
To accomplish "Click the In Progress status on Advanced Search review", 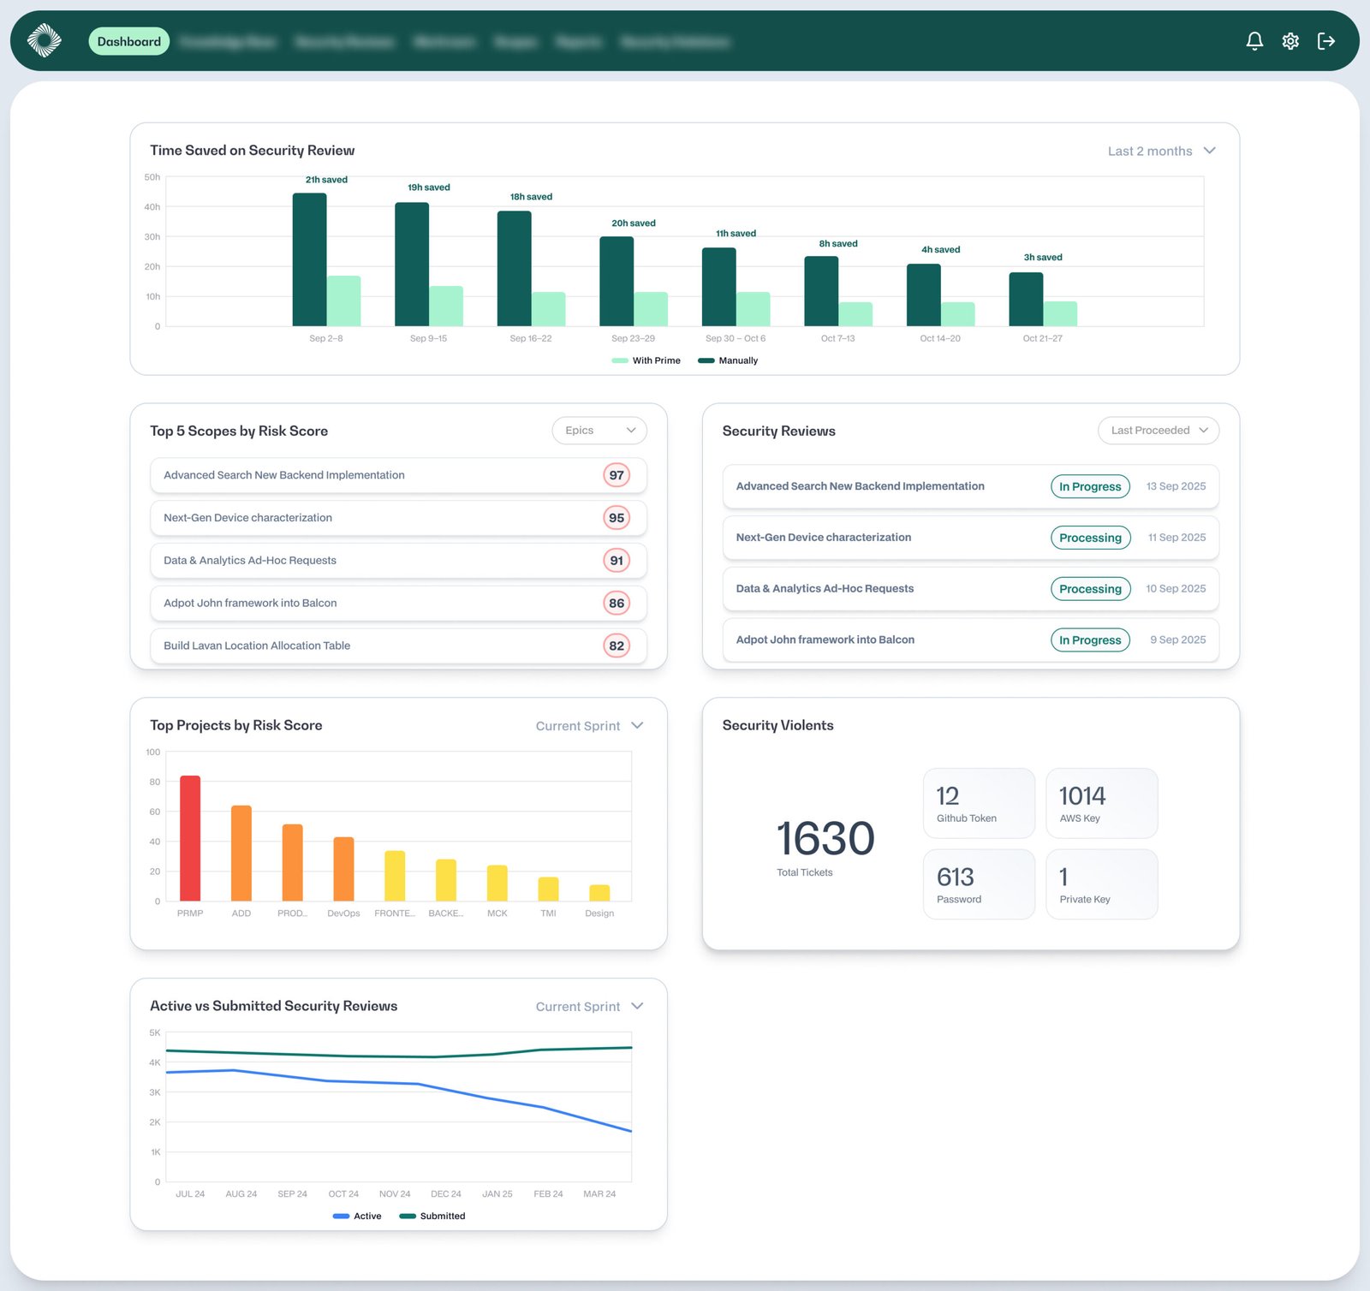I will point(1090,486).
